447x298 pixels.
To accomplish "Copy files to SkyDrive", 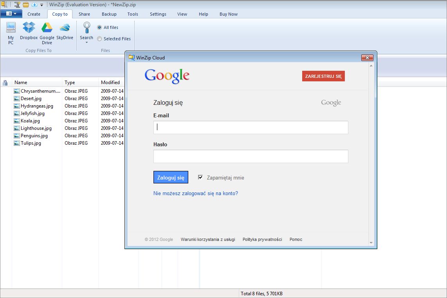I will [65, 31].
